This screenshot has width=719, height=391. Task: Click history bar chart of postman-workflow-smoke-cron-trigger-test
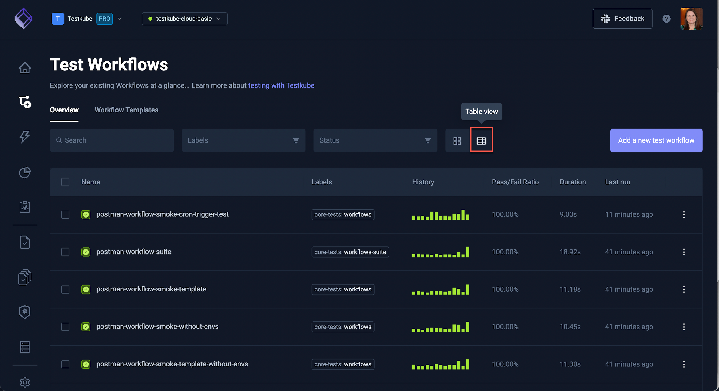[440, 214]
